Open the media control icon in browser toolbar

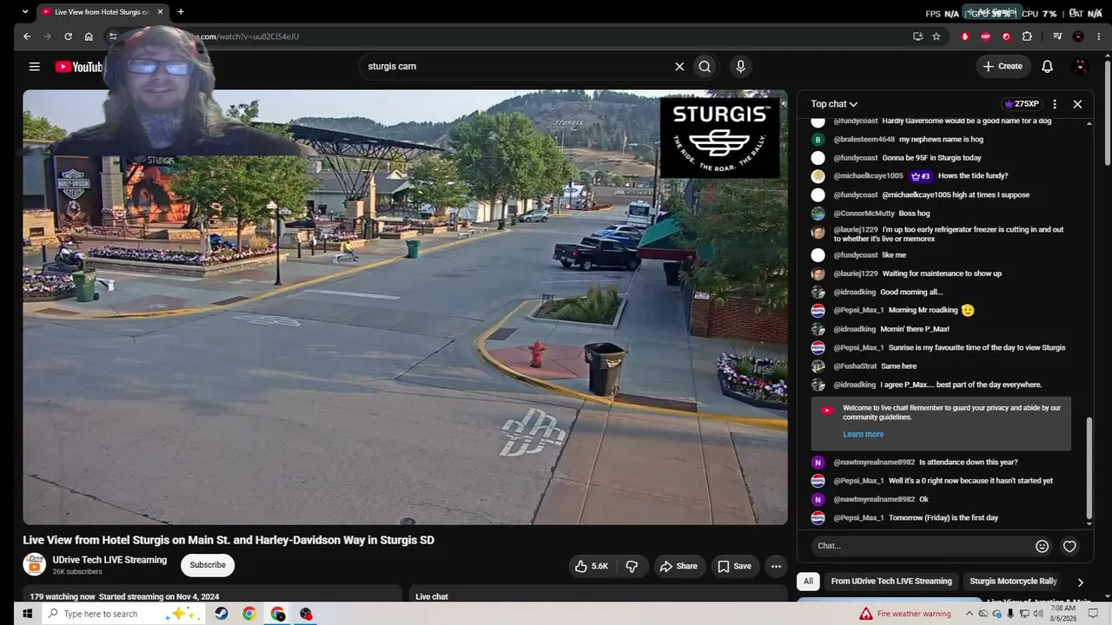click(x=1057, y=36)
